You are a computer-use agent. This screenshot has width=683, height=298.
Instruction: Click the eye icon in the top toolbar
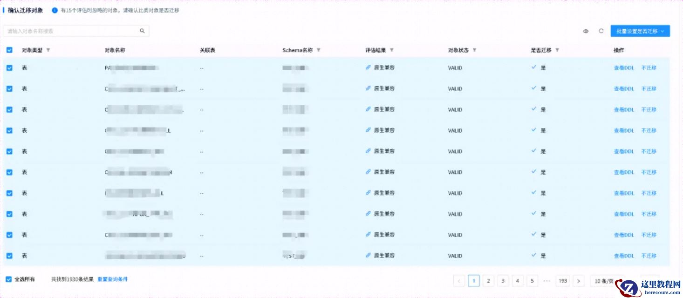586,31
